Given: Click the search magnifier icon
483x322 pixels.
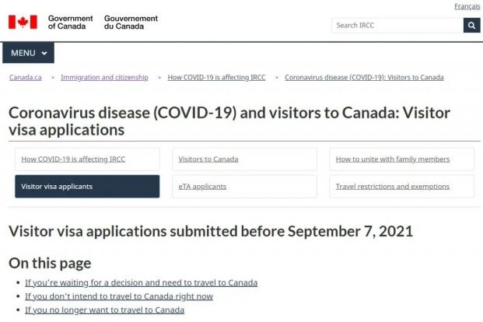Looking at the screenshot, I should (471, 26).
